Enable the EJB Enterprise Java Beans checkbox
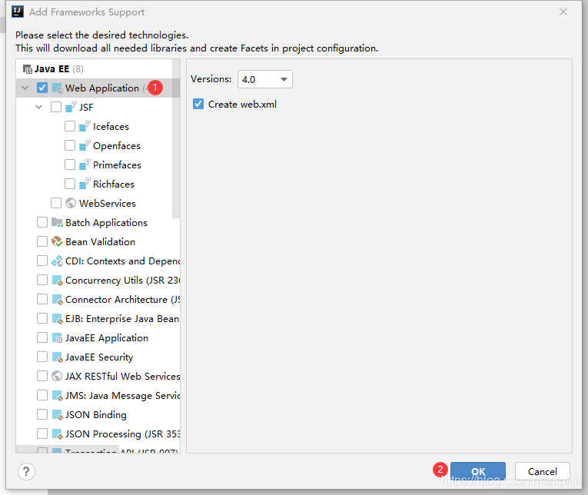The width and height of the screenshot is (588, 495). (x=42, y=318)
